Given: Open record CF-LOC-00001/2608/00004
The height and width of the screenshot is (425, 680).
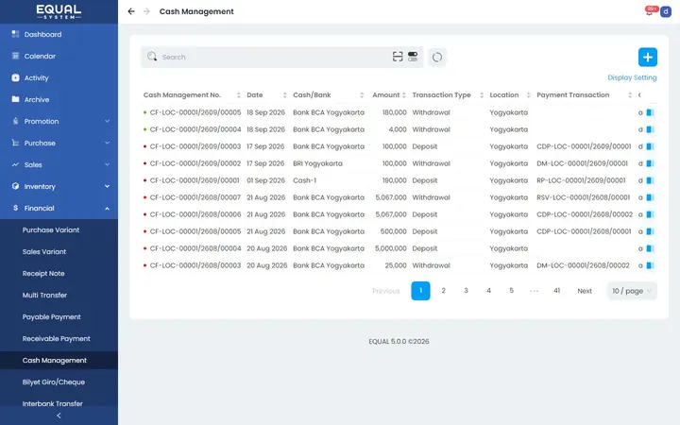Looking at the screenshot, I should pos(195,248).
